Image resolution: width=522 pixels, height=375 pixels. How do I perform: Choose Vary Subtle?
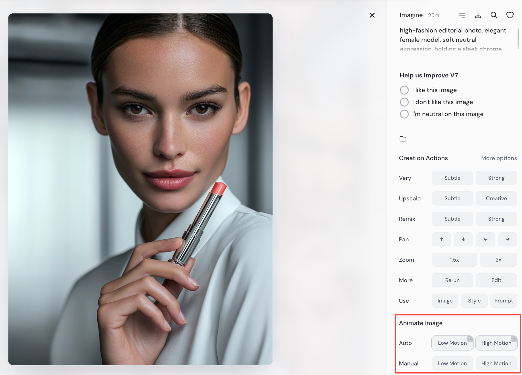coord(452,178)
